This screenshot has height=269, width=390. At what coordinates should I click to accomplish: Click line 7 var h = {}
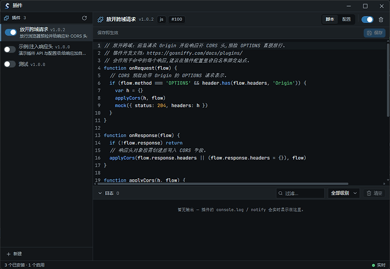(x=129, y=91)
